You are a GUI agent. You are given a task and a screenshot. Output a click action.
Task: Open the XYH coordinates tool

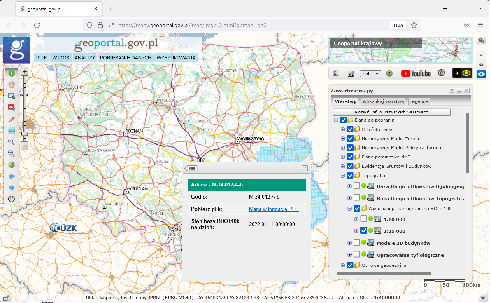coord(12,131)
